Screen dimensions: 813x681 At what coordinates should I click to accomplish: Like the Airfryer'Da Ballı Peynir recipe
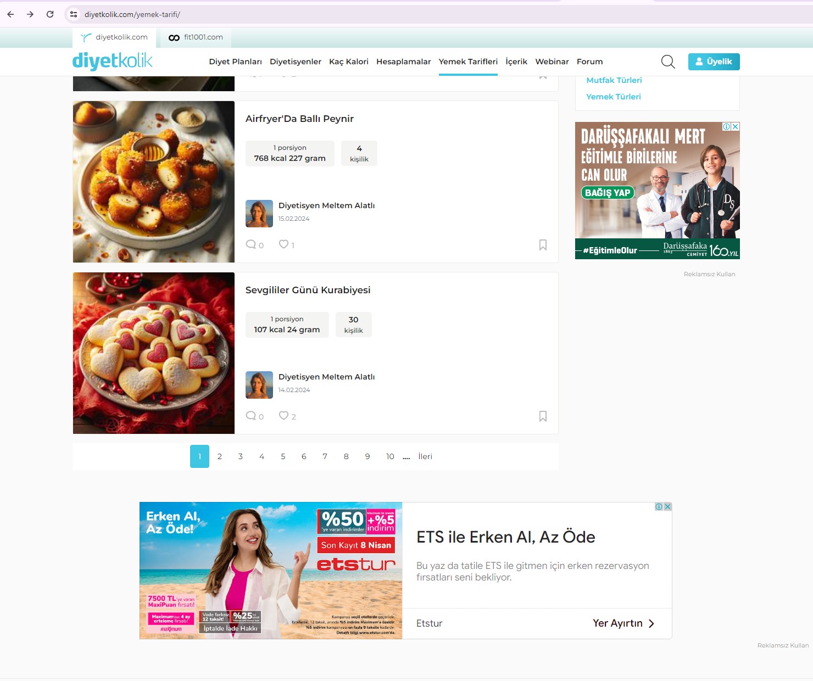click(283, 244)
